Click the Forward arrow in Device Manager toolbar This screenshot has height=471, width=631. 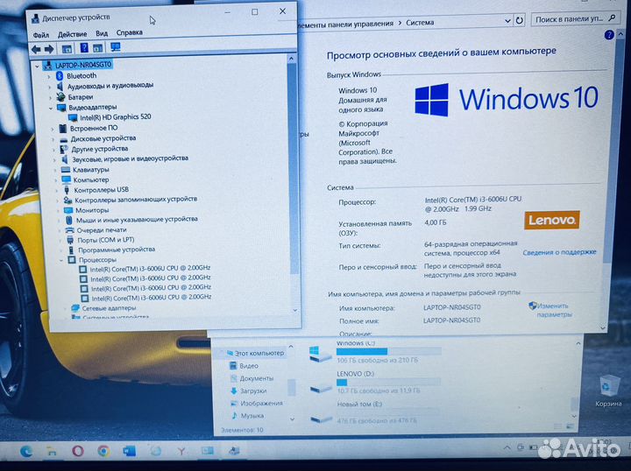pos(49,49)
